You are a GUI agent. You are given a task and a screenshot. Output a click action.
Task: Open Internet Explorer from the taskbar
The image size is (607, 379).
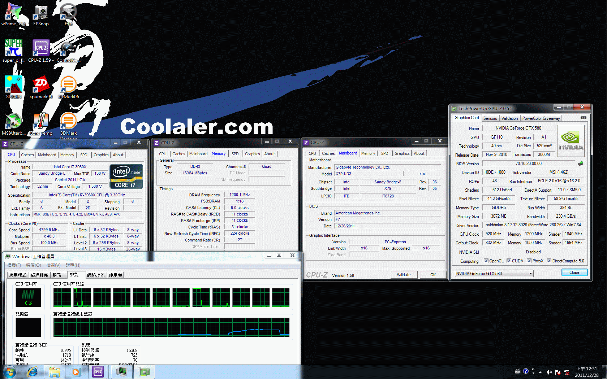coord(33,372)
